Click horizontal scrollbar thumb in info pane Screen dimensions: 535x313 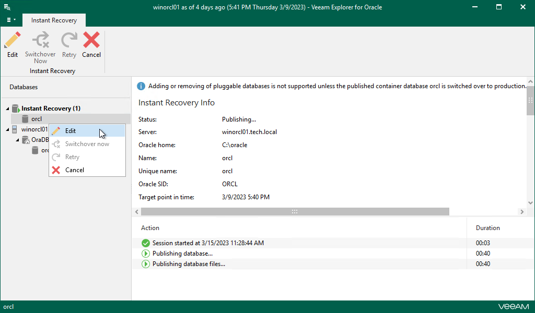(x=295, y=211)
